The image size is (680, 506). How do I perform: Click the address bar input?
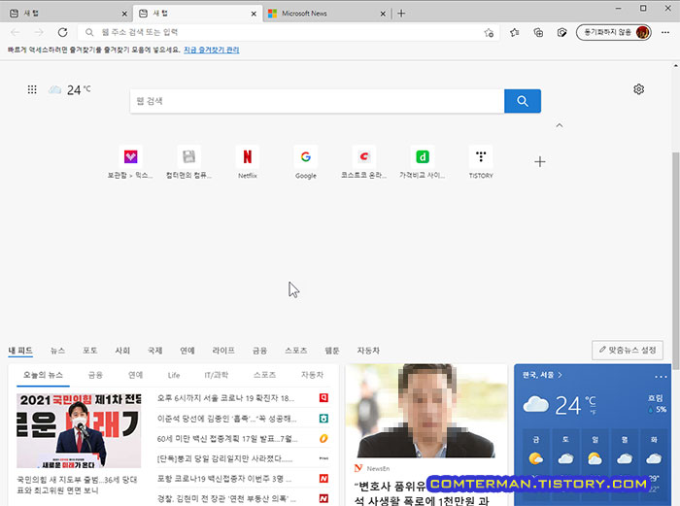[x=287, y=32]
